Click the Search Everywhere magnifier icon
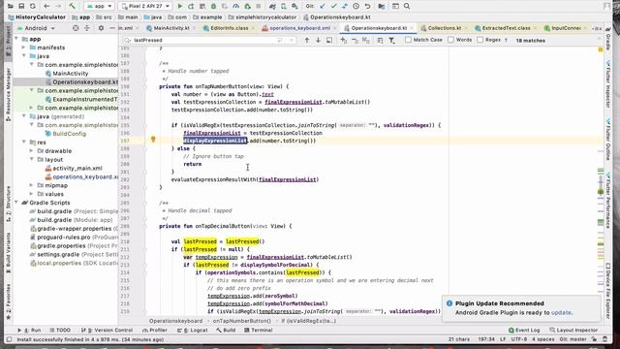 pos(407,6)
